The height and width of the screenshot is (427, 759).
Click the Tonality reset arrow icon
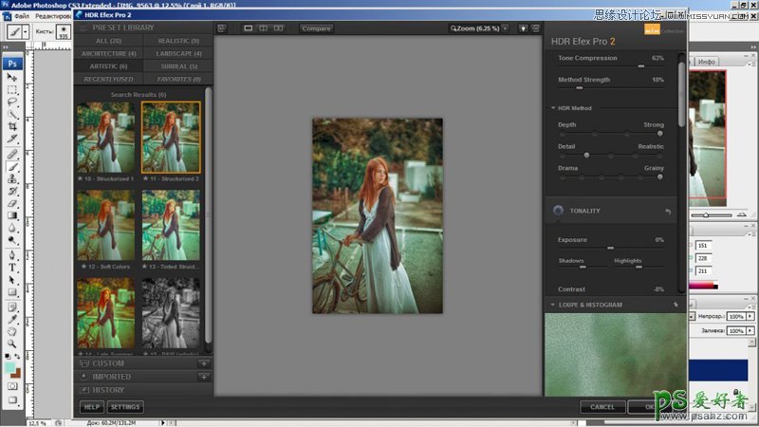click(x=667, y=211)
